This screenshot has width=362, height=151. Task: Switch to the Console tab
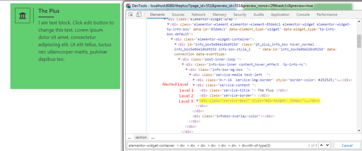(303, 14)
